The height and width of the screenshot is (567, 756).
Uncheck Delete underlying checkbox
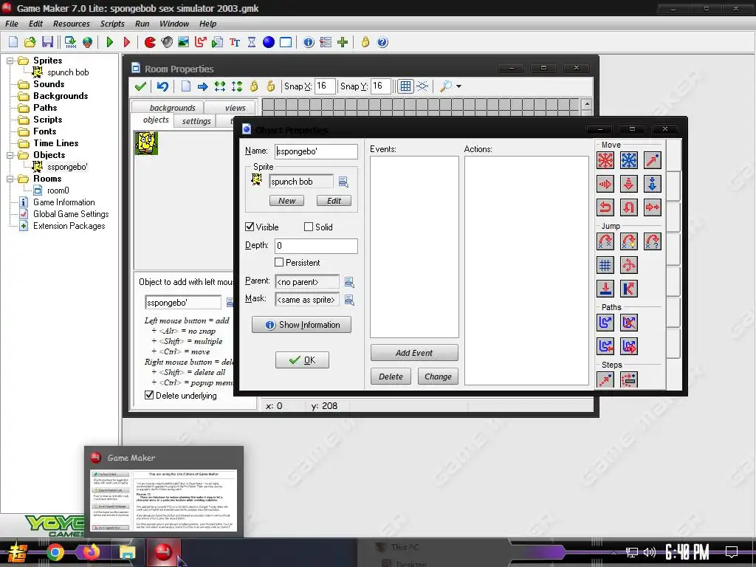[x=149, y=396]
